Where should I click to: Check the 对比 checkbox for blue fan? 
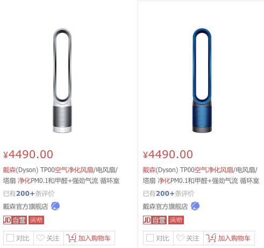tap(150, 238)
